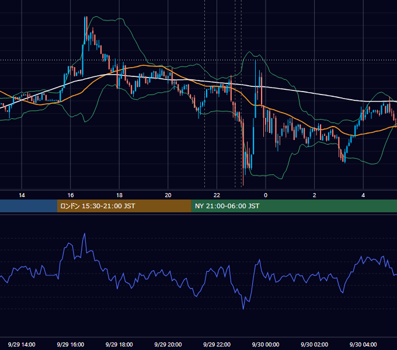The image size is (397, 350).
Task: Click the London 15:30-21:00 JST session band
Action: 124,206
